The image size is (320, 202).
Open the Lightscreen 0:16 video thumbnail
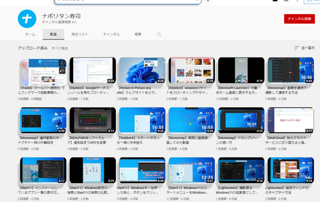(x=241, y=170)
